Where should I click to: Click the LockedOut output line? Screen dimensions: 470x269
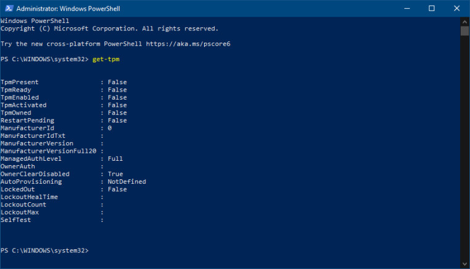tap(63, 189)
